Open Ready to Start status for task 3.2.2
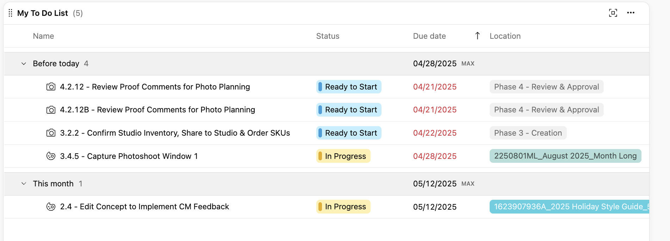Viewport: 670px width, 241px height. click(348, 133)
